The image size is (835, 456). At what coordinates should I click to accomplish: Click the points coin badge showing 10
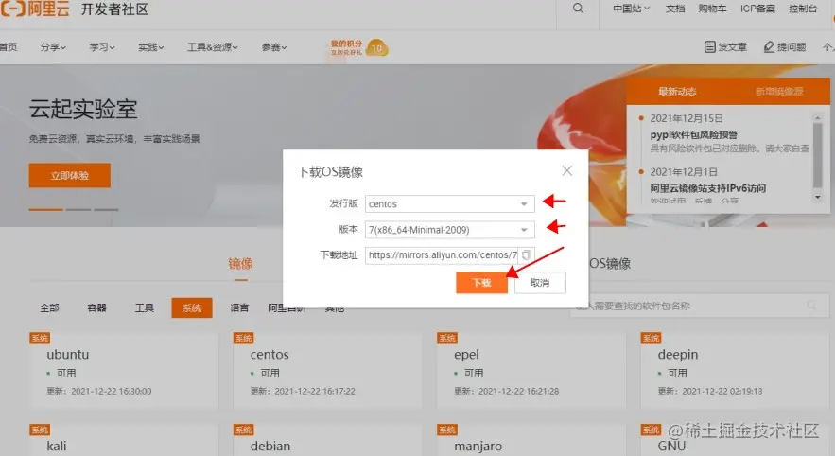pos(377,48)
